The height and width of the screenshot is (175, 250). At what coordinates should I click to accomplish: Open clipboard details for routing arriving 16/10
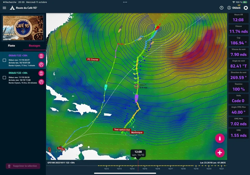[41, 56]
